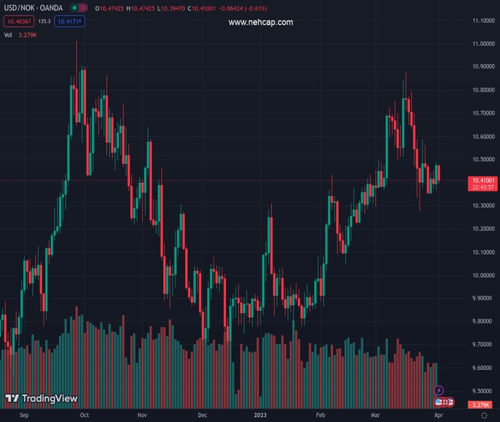The height and width of the screenshot is (422, 500).
Task: Click the red 3.279K volume axis label
Action: pyautogui.click(x=480, y=405)
